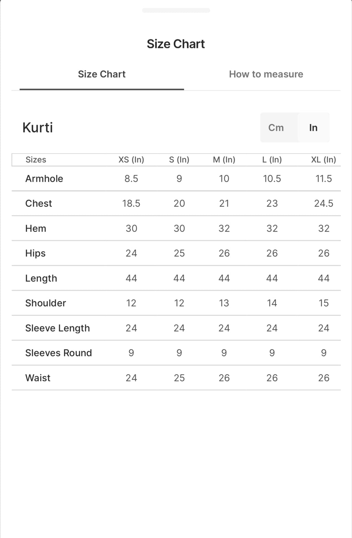Click the L (In) column header
The height and width of the screenshot is (538, 352).
pyautogui.click(x=272, y=160)
